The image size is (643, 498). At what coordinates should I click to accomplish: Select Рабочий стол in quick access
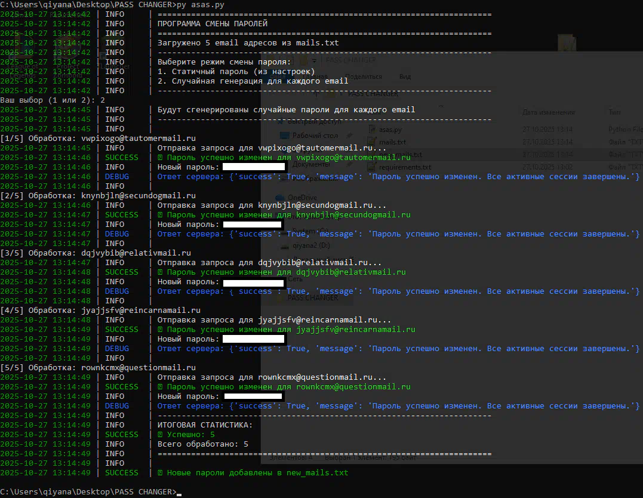pyautogui.click(x=315, y=136)
